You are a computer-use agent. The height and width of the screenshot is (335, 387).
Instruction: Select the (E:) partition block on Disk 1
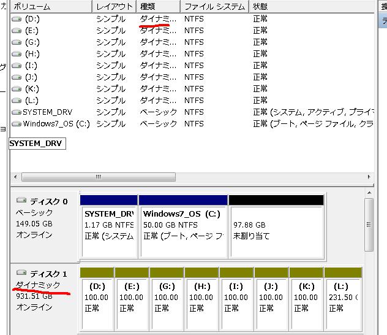132,299
